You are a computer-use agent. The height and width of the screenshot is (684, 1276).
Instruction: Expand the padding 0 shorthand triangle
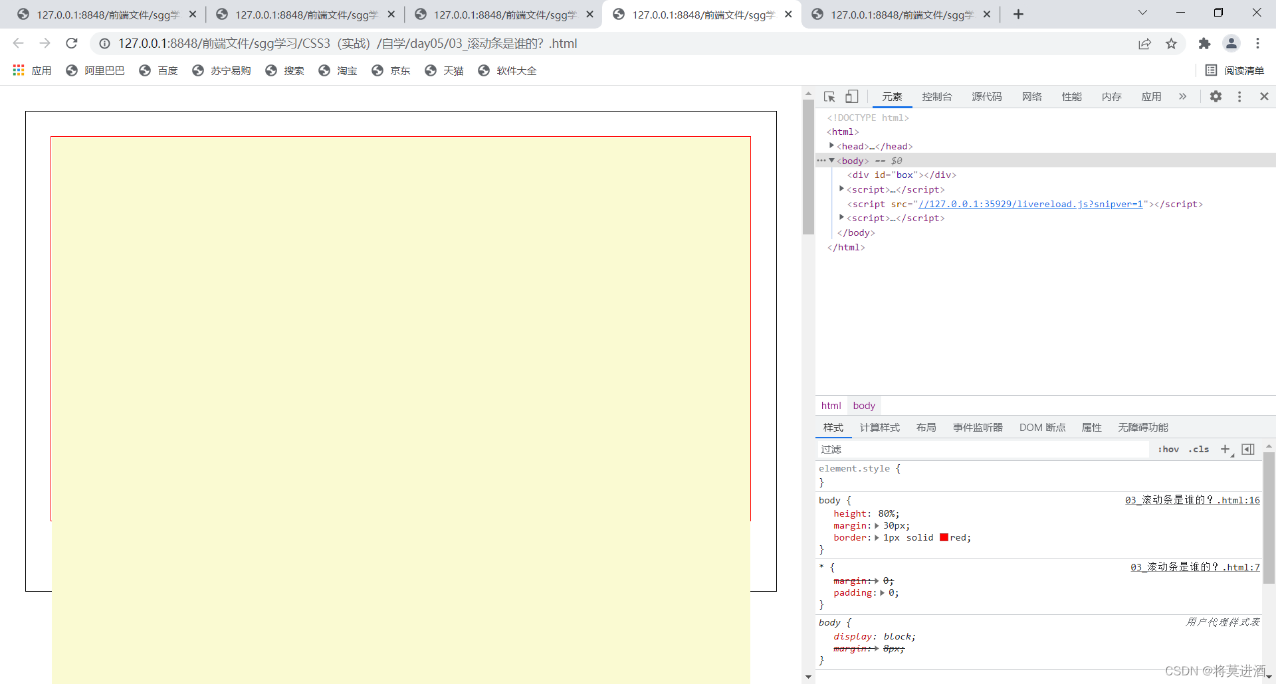coord(882,593)
